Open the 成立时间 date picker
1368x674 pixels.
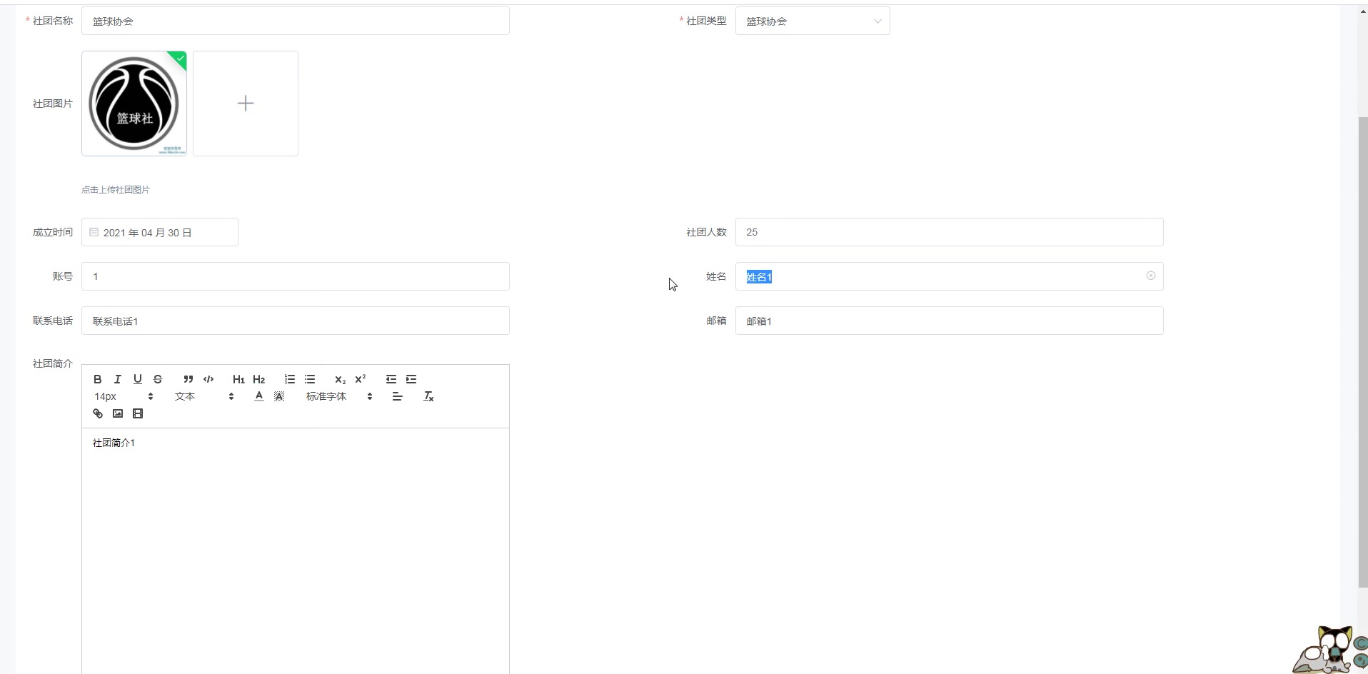click(159, 232)
